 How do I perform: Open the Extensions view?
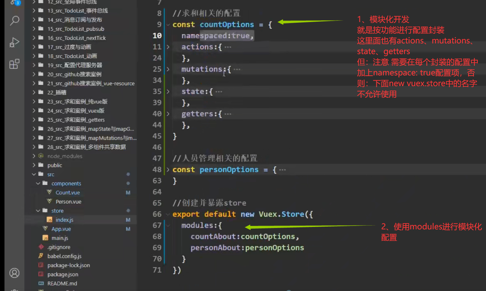point(14,64)
